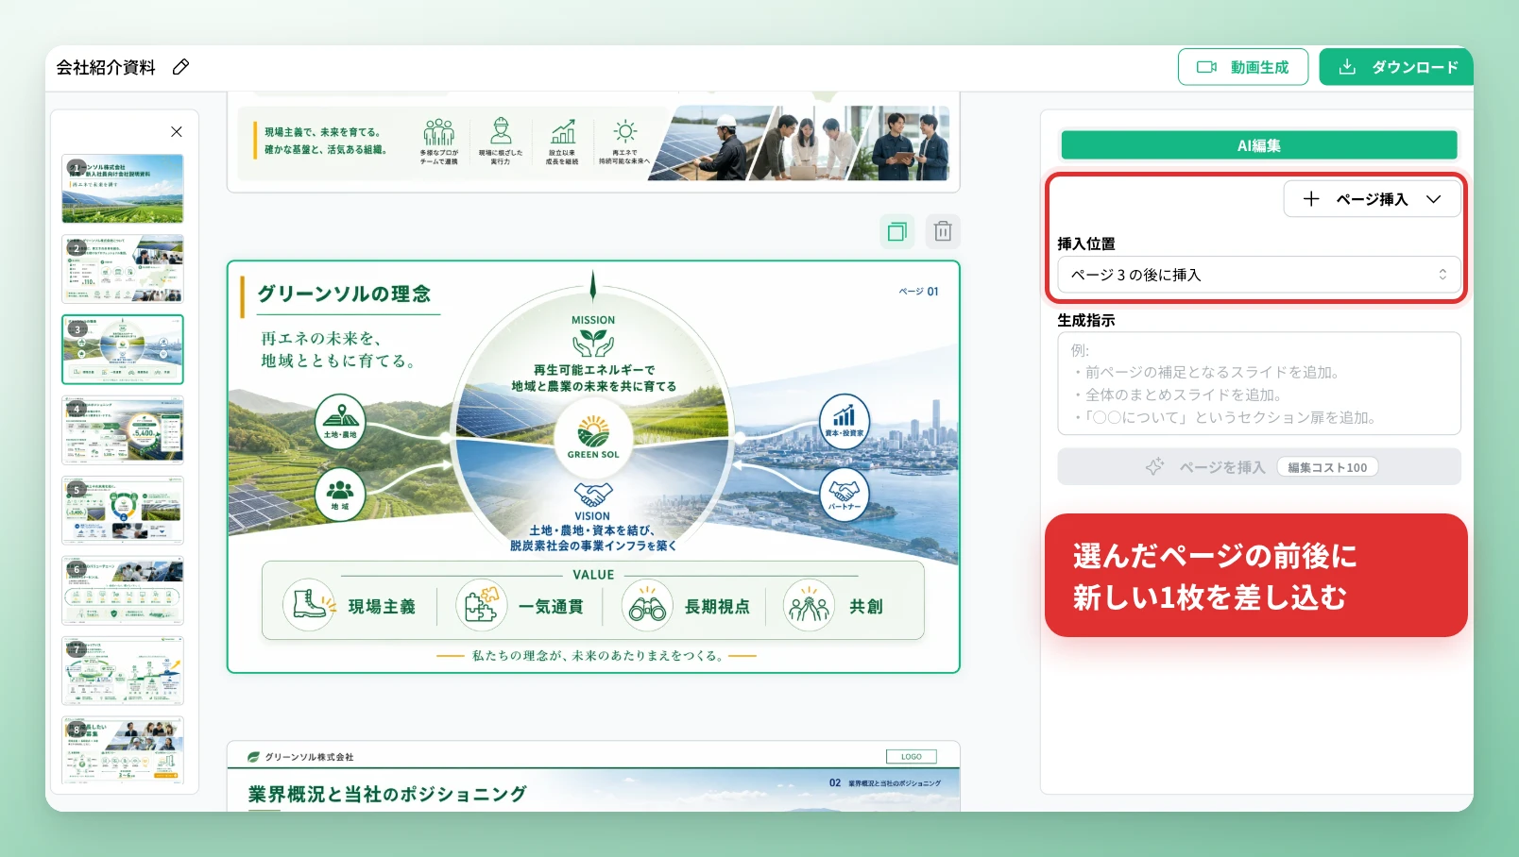1519x857 pixels.
Task: Click the グリーンソル株式会社 leaf logo on the next slide
Action: point(253,757)
